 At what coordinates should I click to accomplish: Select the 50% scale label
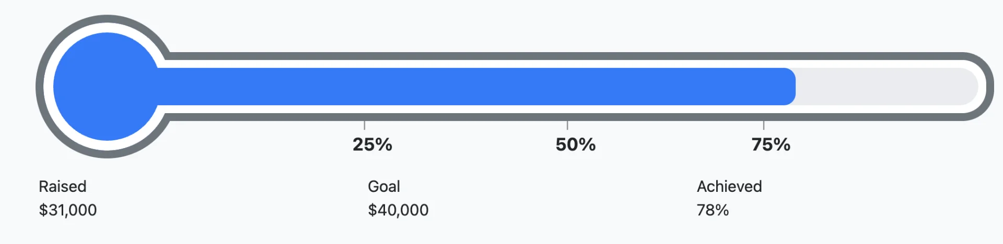pos(575,144)
